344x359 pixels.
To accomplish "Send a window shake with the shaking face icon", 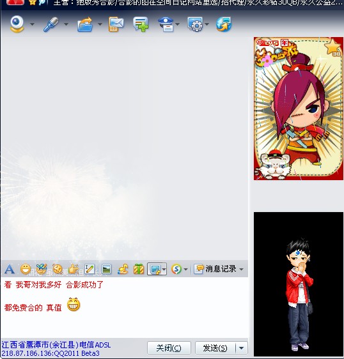I will pyautogui.click(x=58, y=269).
